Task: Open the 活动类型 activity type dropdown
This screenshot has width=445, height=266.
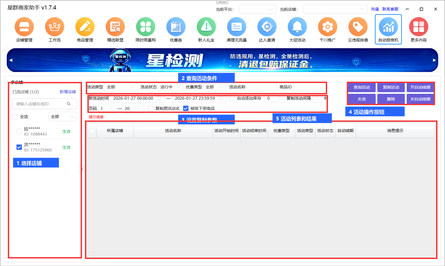Action: pos(121,87)
